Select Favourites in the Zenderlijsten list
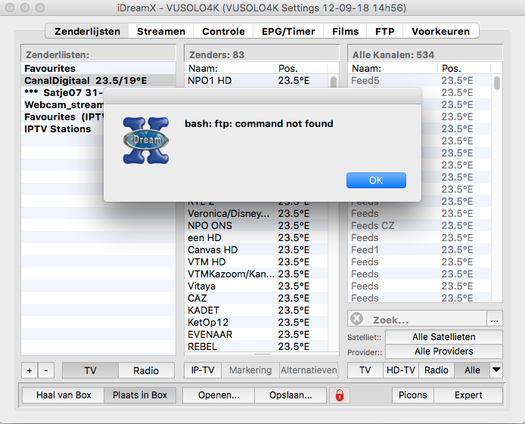525x424 pixels. click(x=50, y=69)
